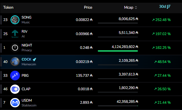Click the Token column header
The height and width of the screenshot is (110, 182).
click(x=8, y=7)
